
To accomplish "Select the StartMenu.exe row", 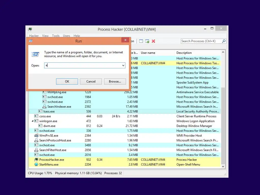I will 124,164.
